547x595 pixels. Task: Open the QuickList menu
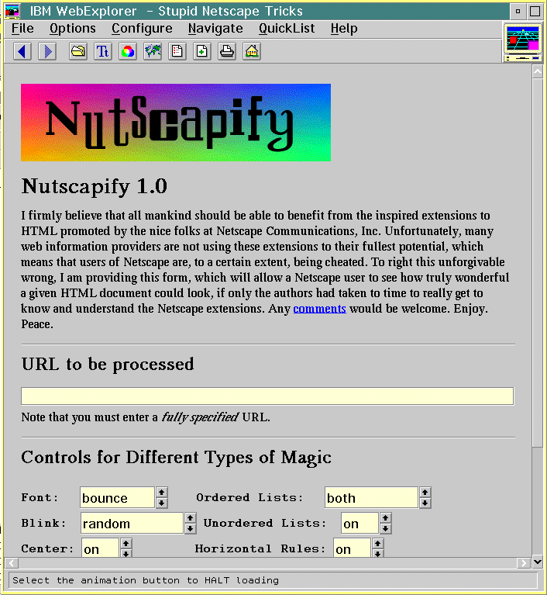(287, 29)
